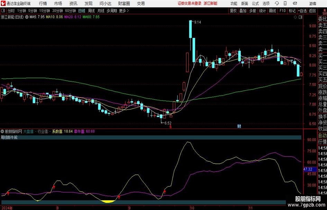Click the headset customer service icon

[x=277, y=3]
